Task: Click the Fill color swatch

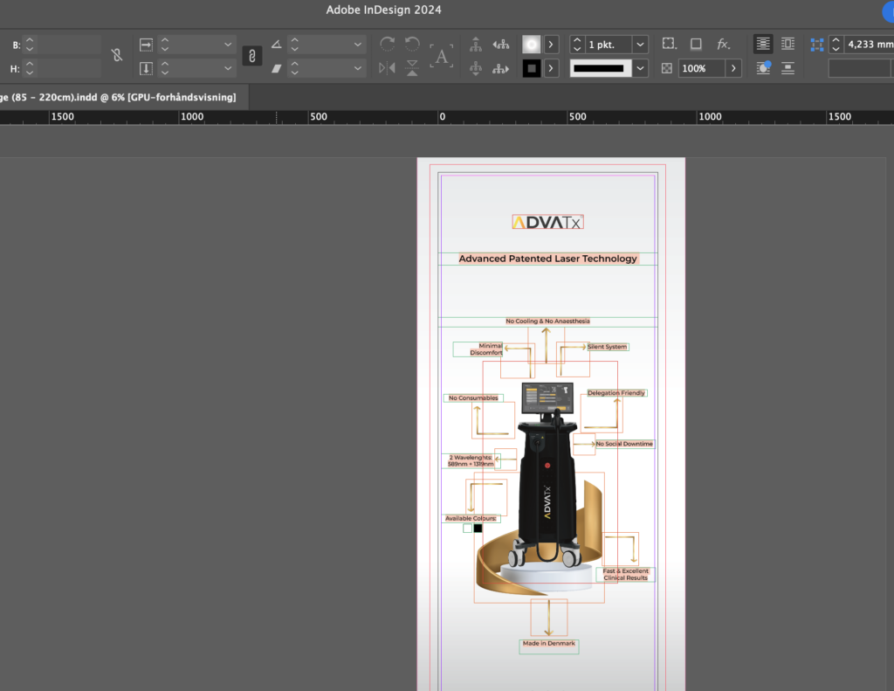Action: click(532, 44)
